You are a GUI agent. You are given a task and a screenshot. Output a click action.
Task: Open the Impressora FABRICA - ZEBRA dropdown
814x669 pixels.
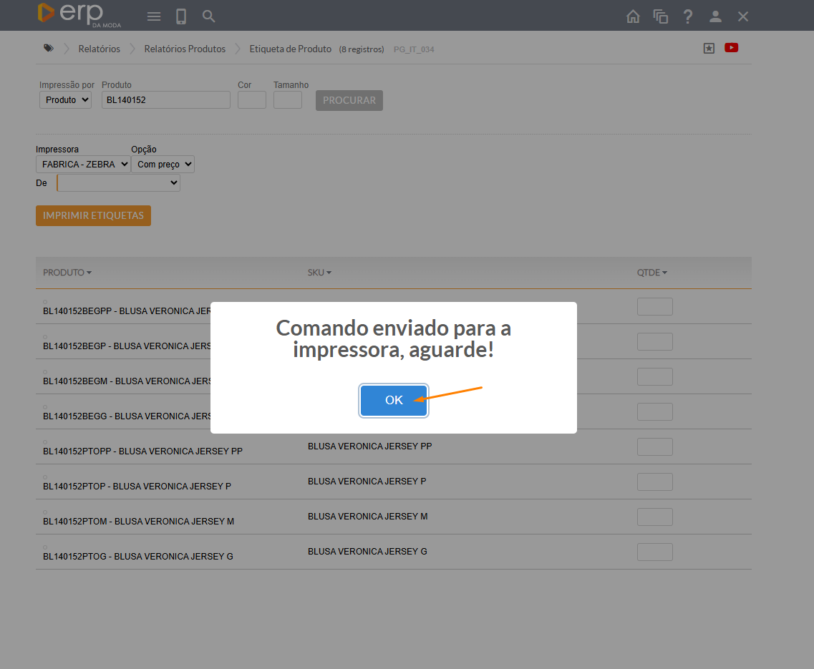(x=83, y=165)
